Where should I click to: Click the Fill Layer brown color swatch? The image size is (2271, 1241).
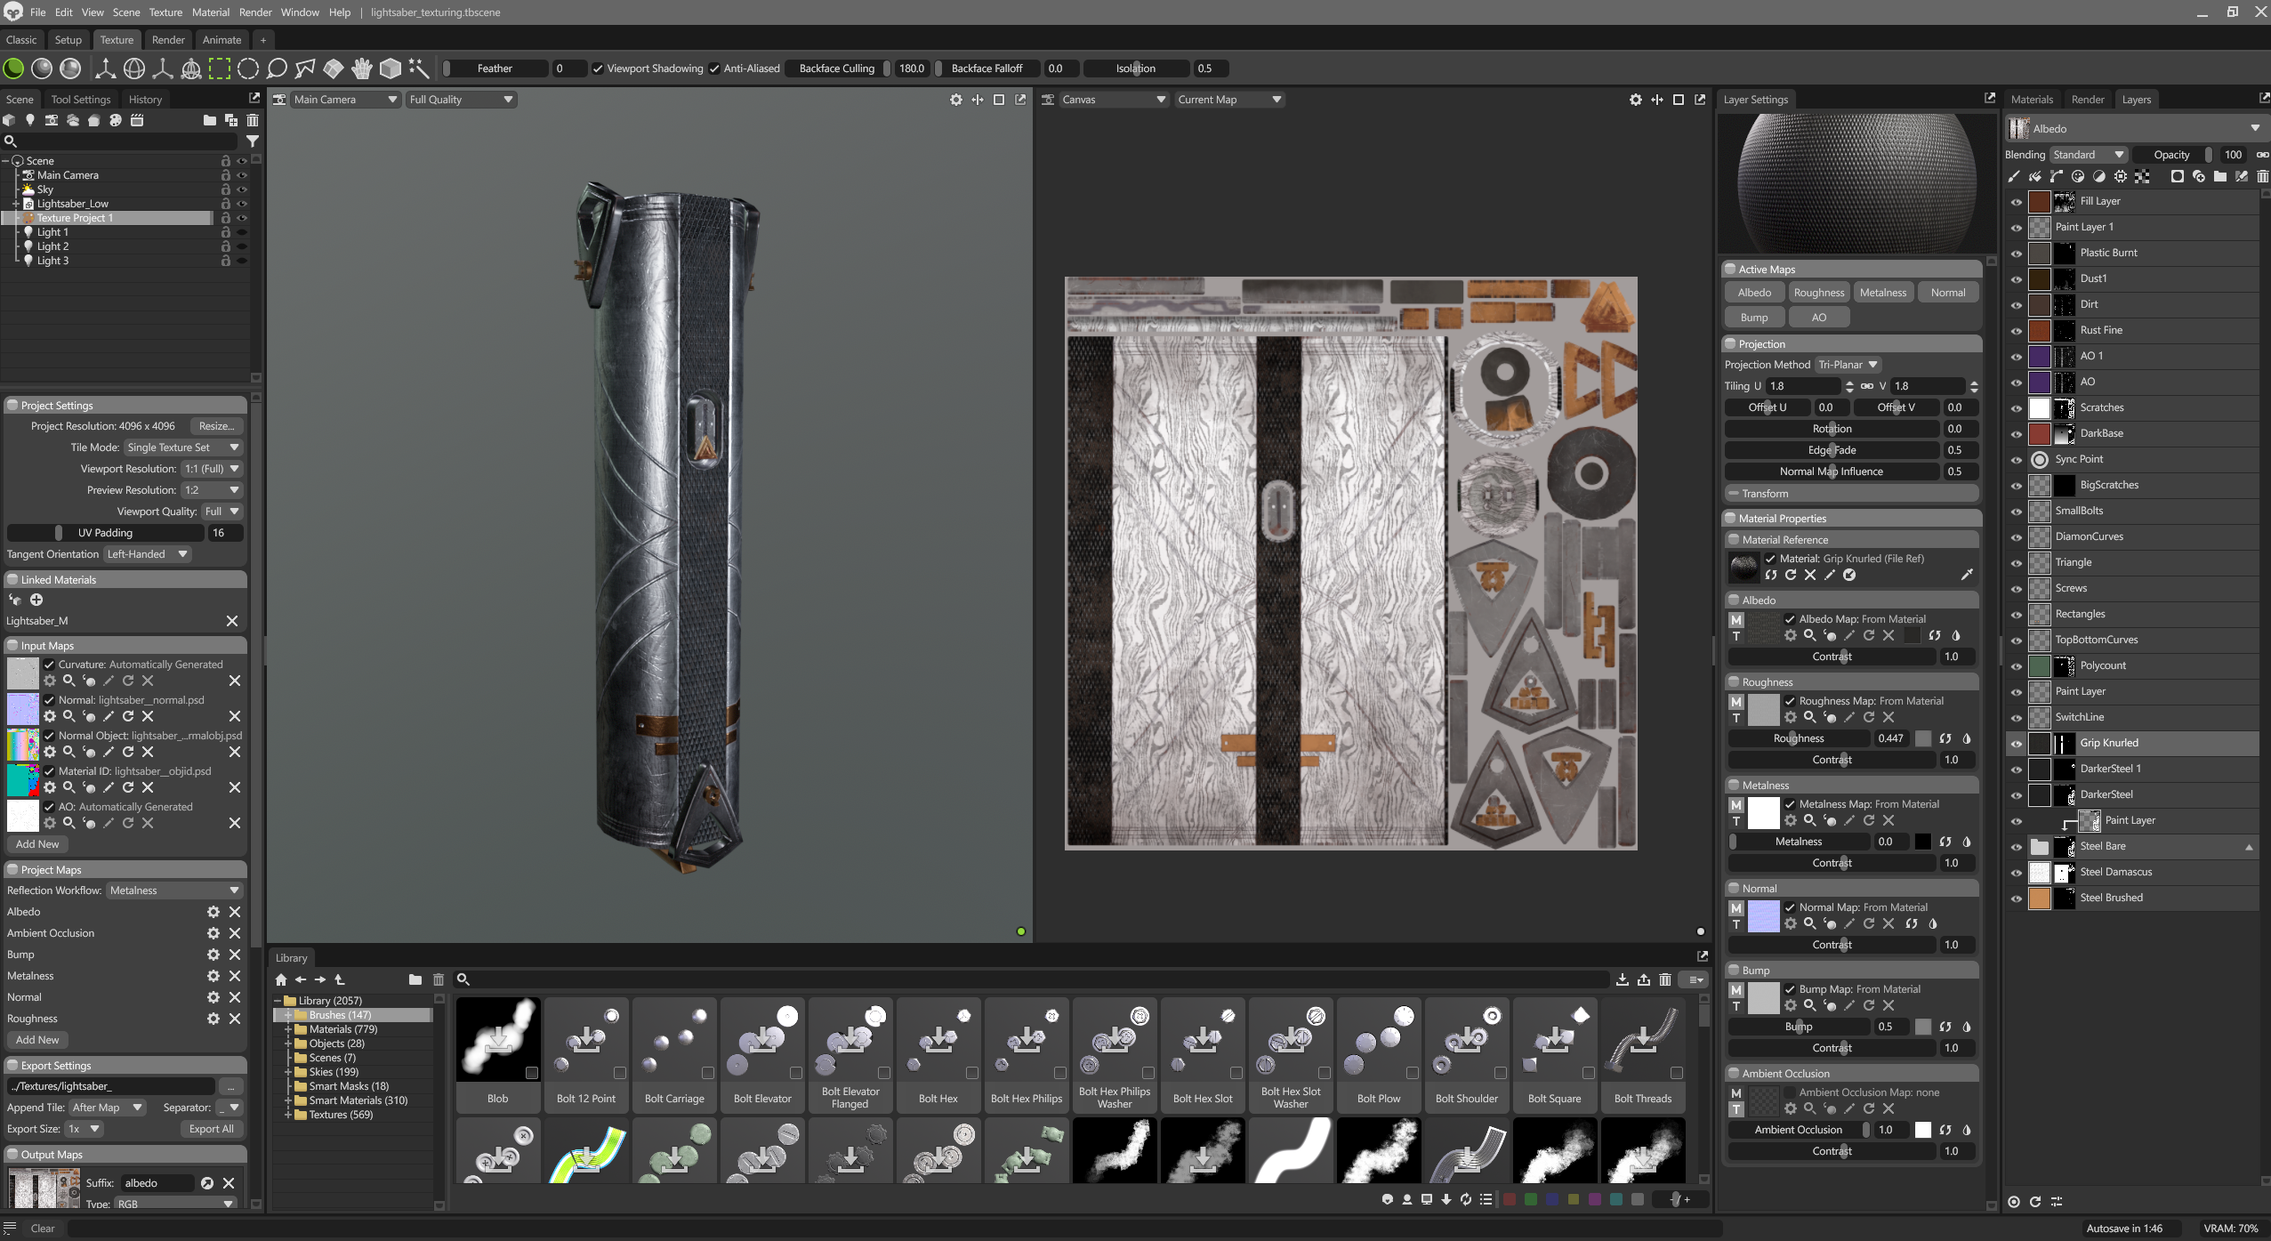click(x=2039, y=202)
